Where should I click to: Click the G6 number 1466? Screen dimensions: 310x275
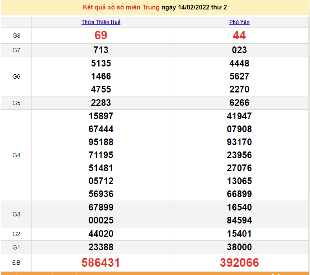coord(101,76)
